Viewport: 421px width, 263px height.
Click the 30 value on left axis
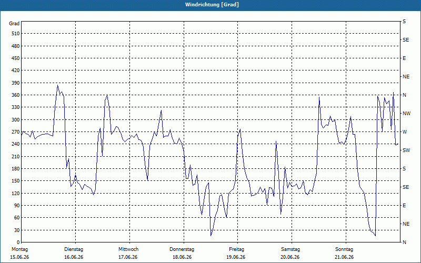coord(17,230)
